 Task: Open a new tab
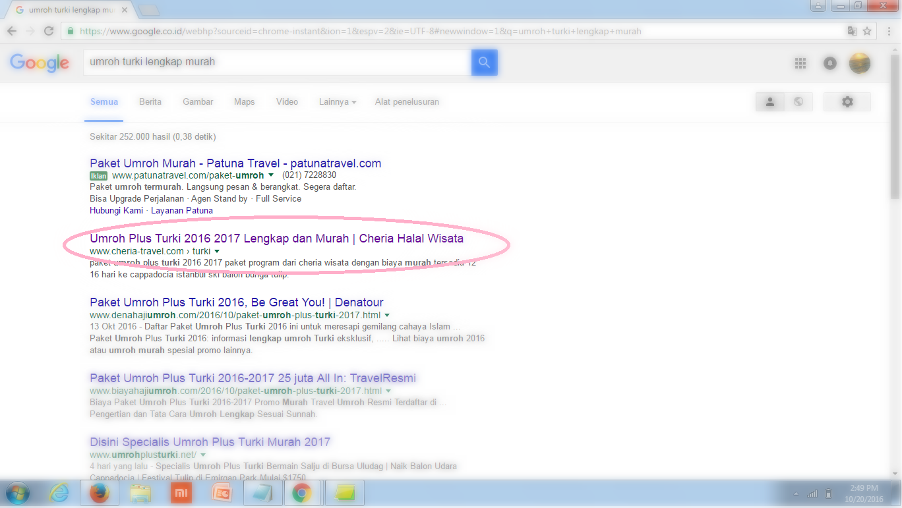pos(149,10)
